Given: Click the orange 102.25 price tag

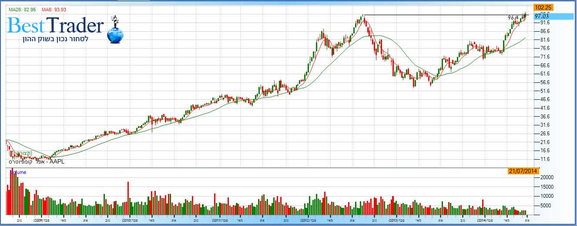Looking at the screenshot, I should click(x=543, y=7).
